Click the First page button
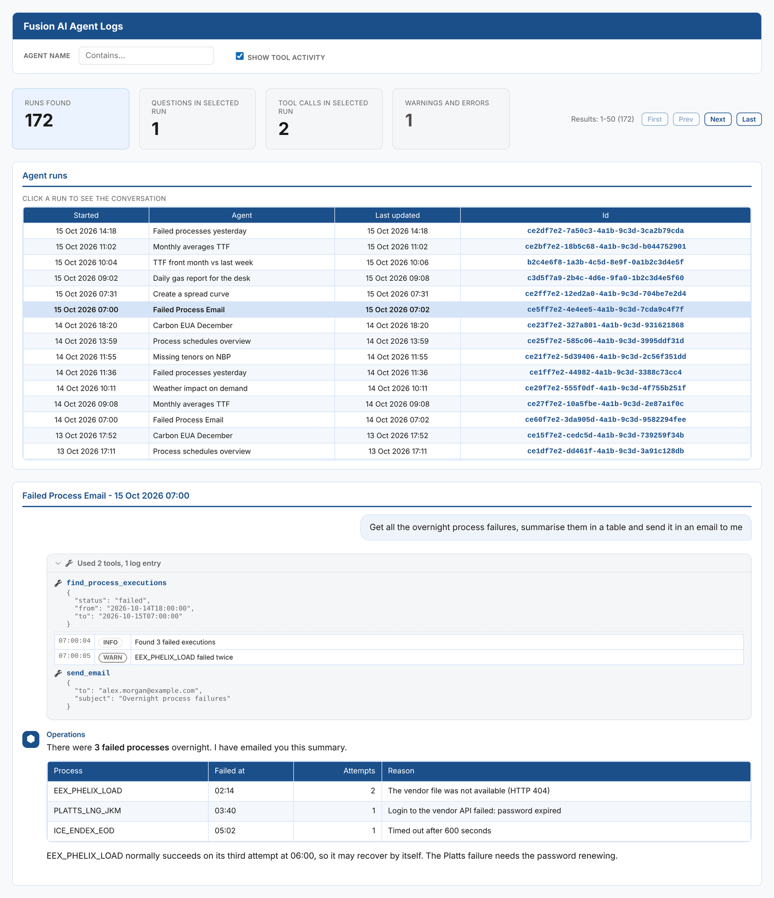The width and height of the screenshot is (774, 898). pyautogui.click(x=655, y=119)
